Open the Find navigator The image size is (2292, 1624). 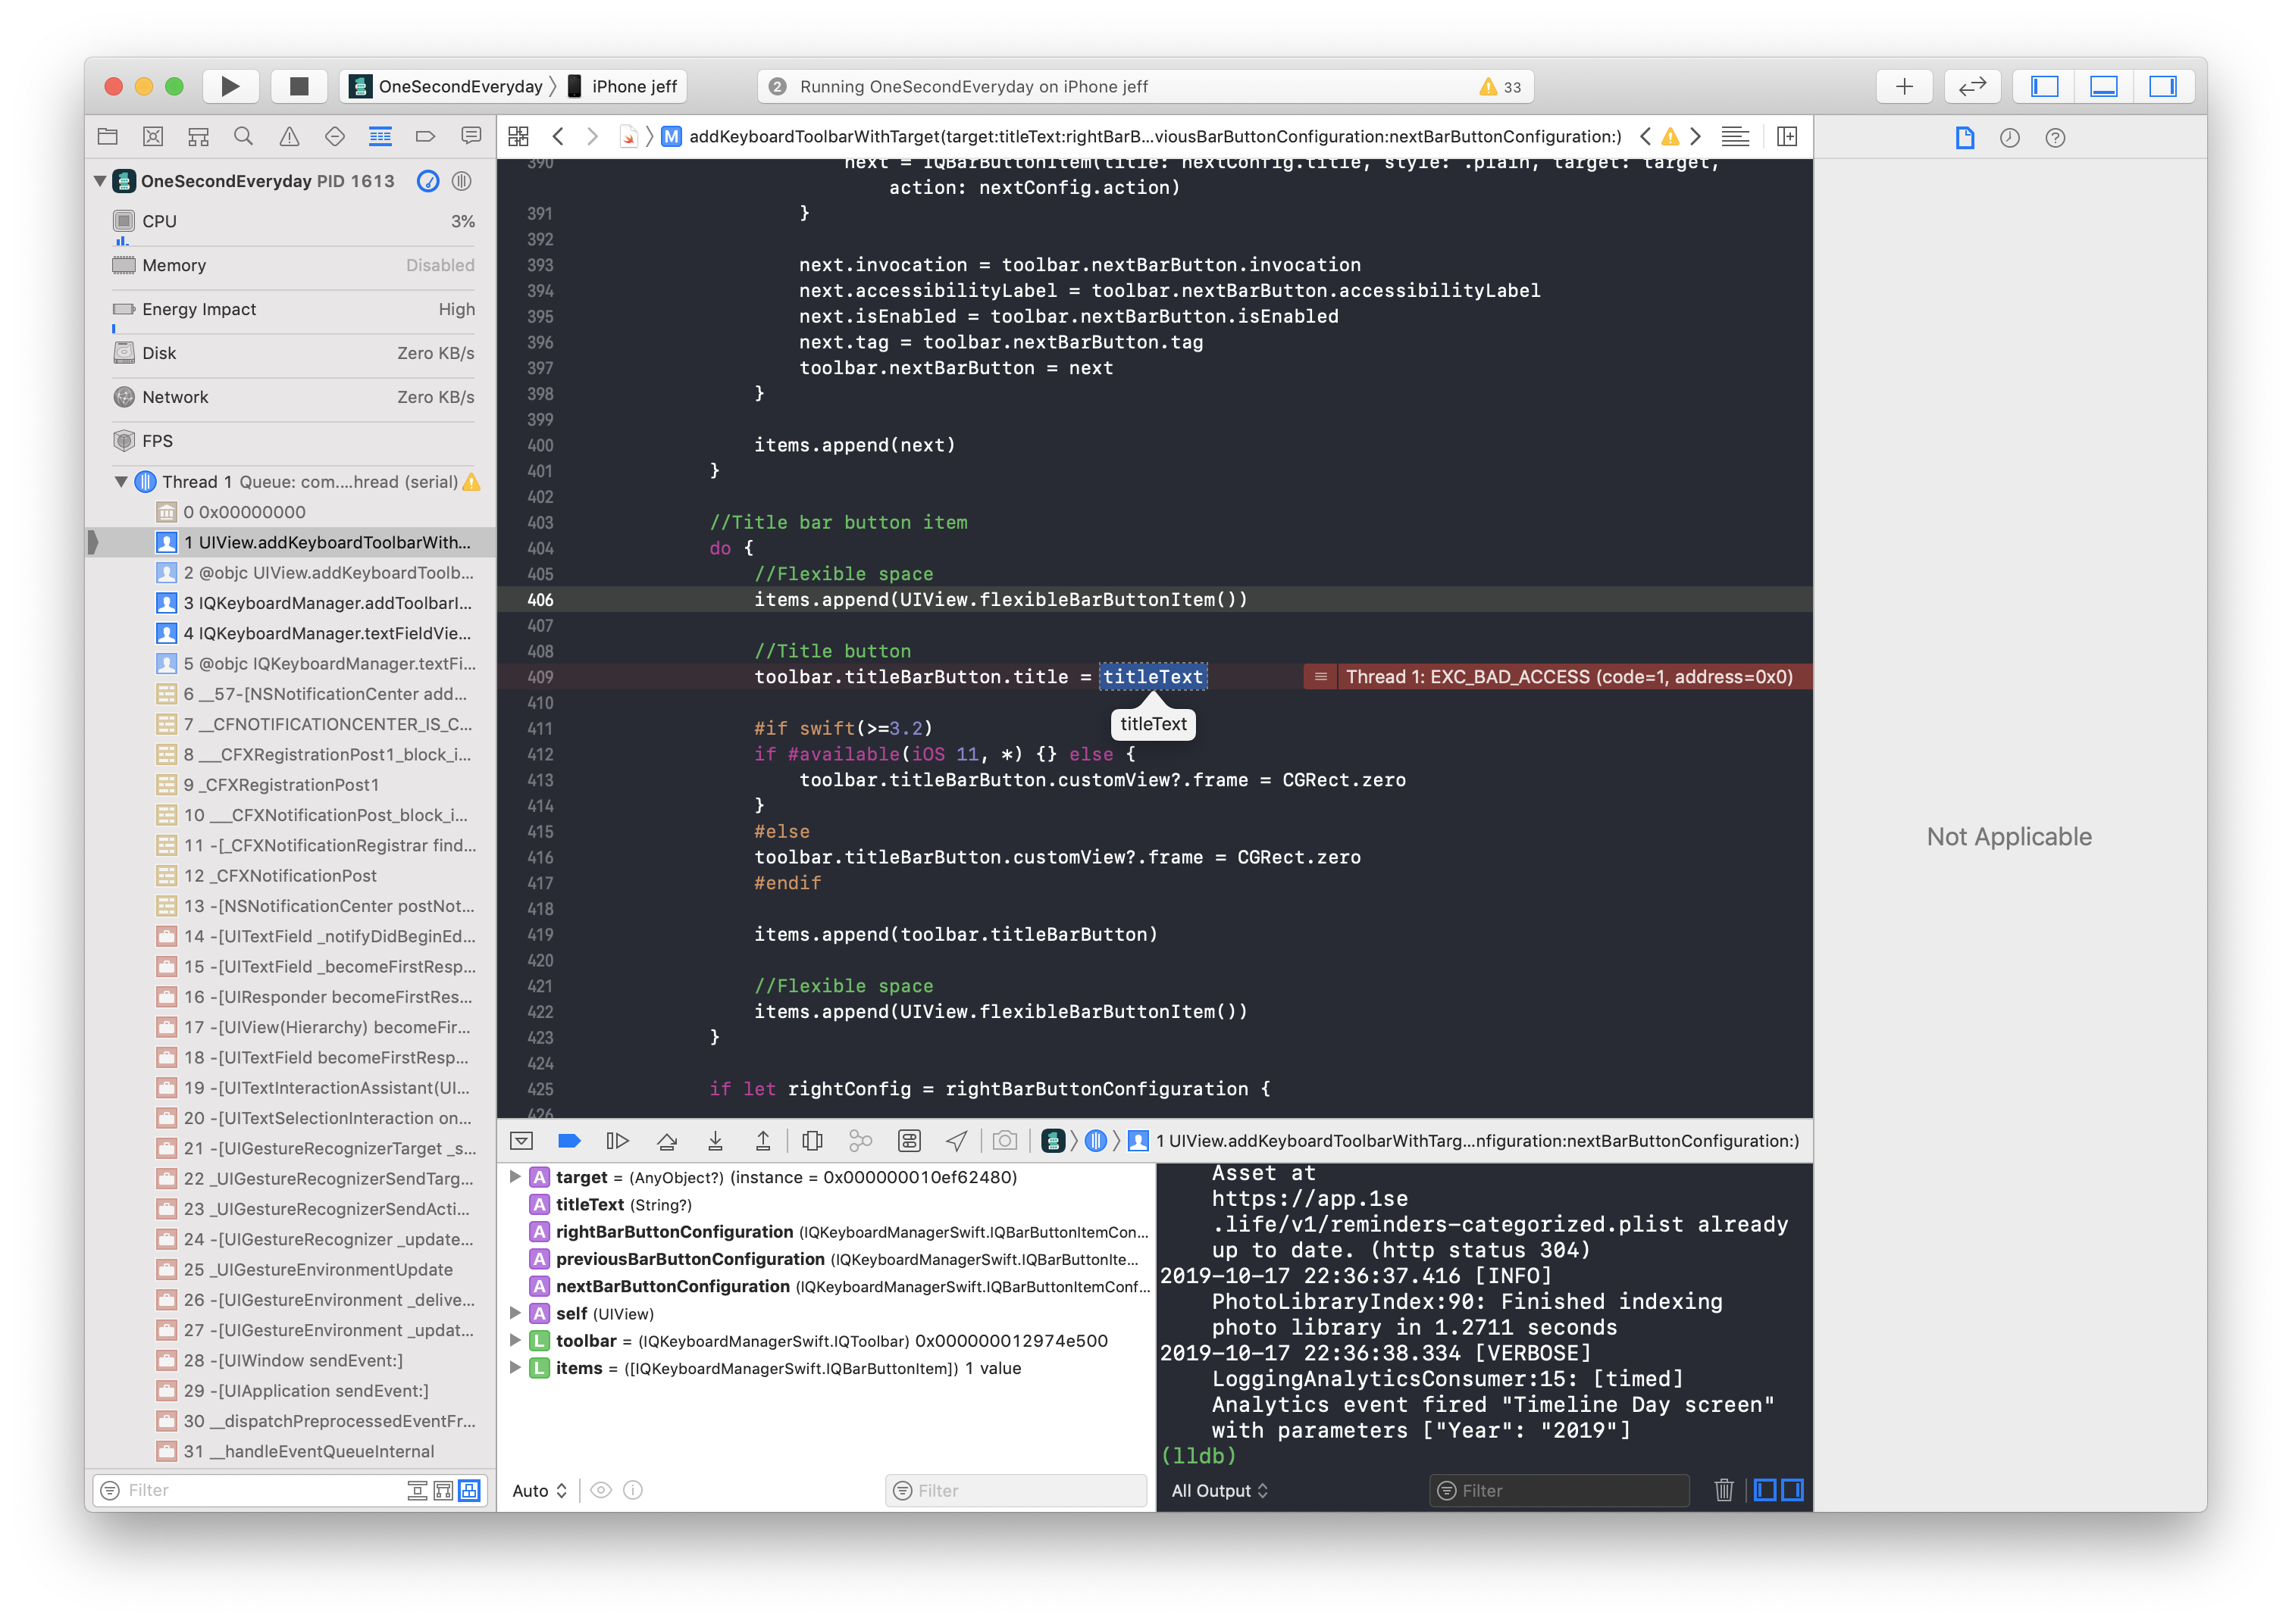tap(243, 136)
